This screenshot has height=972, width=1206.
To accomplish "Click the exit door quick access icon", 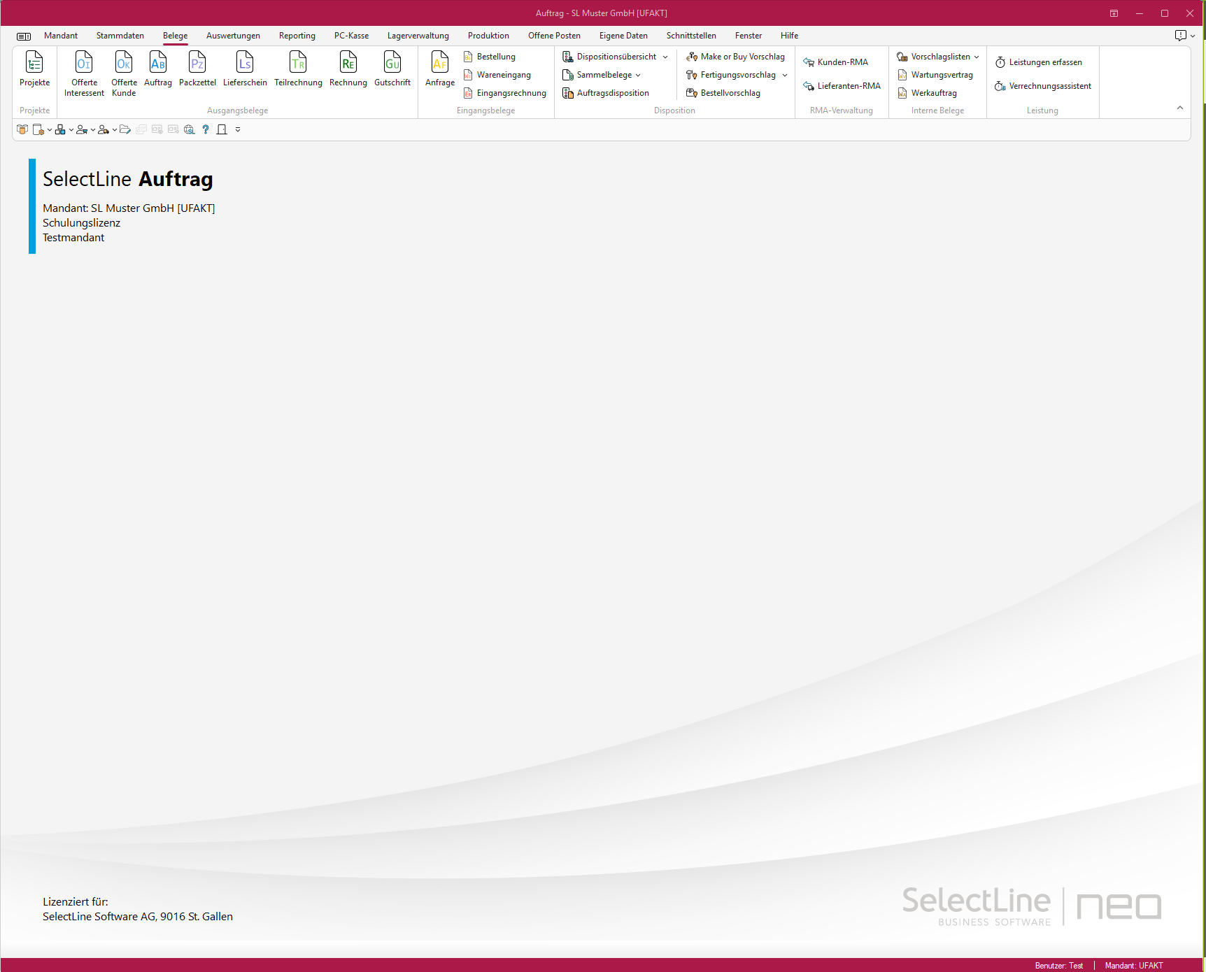I will (222, 129).
